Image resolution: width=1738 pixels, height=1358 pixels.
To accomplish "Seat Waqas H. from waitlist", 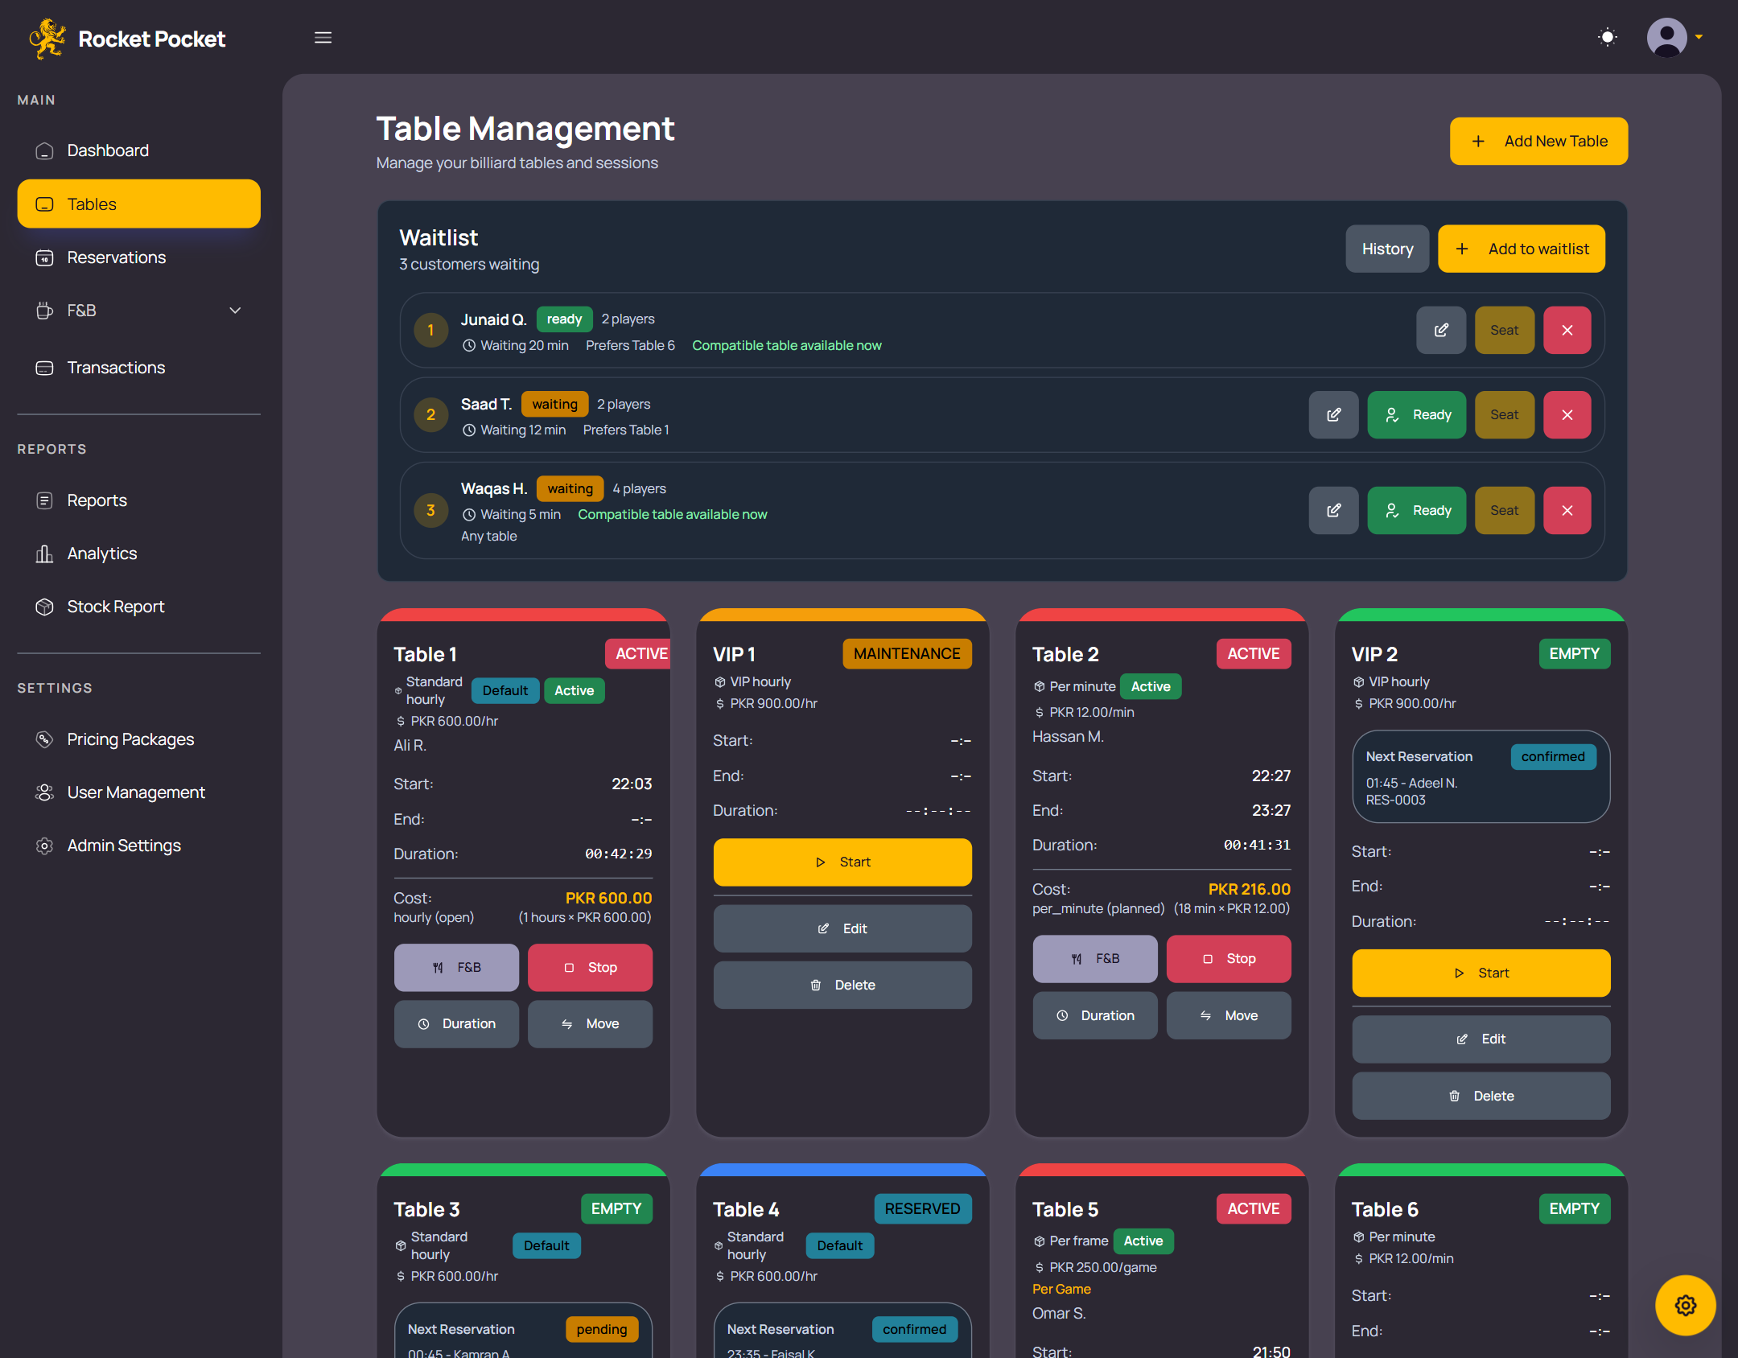I will (x=1504, y=510).
